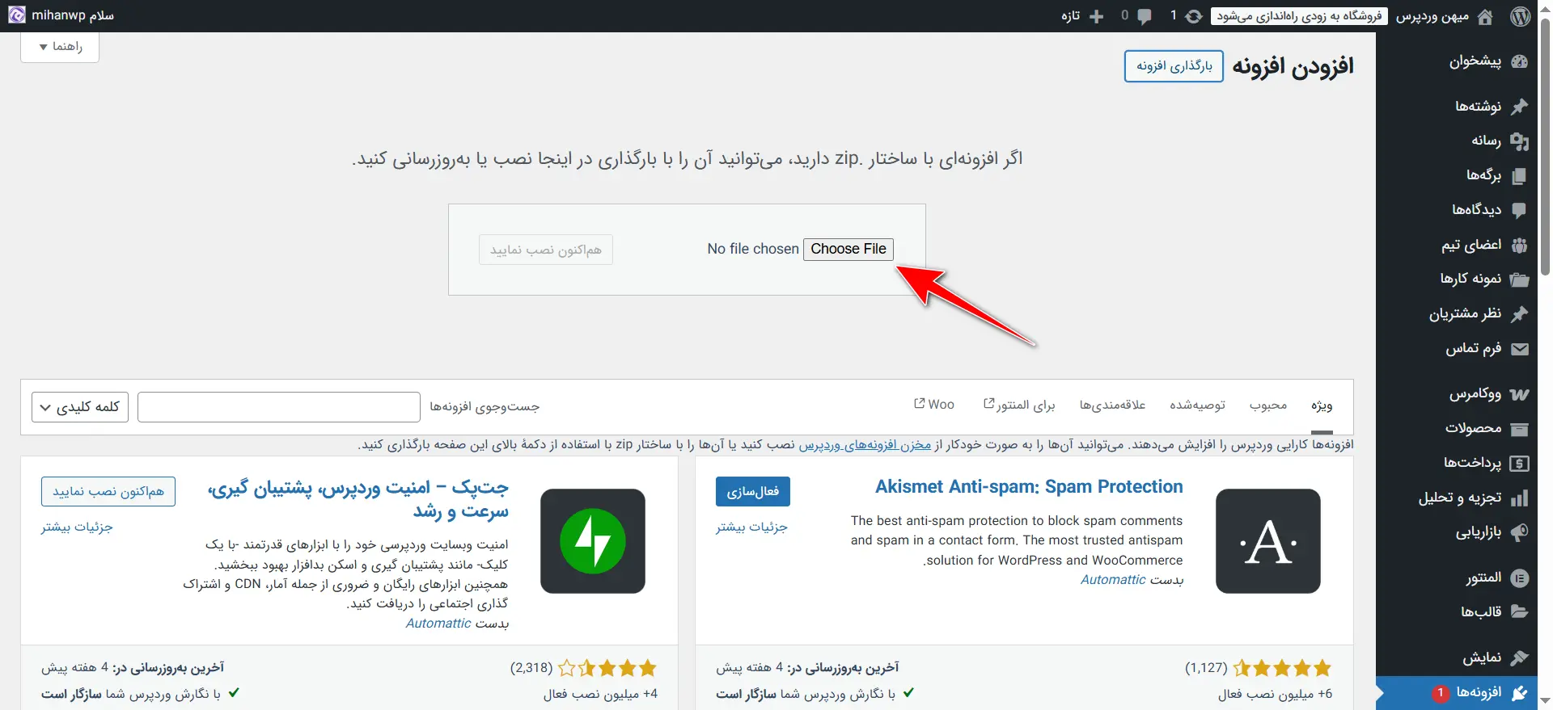Click the media icon beside رسانه
1553x710 pixels.
pyautogui.click(x=1520, y=141)
